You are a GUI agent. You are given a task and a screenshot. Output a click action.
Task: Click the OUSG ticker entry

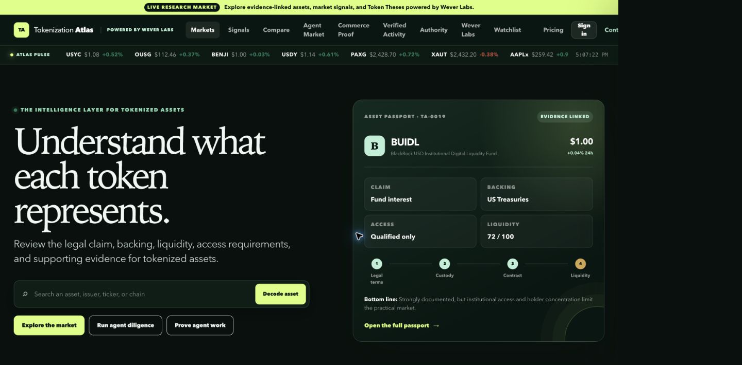click(x=167, y=54)
